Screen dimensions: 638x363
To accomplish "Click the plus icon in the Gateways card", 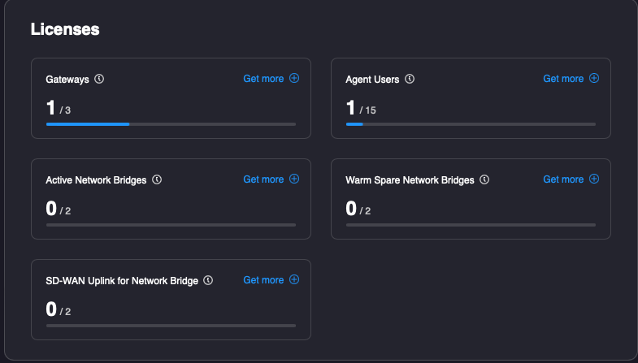I will pyautogui.click(x=294, y=79).
